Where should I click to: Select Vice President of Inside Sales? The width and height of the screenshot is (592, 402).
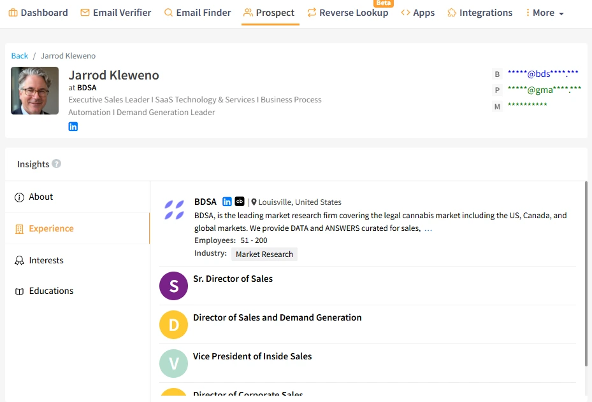[252, 356]
